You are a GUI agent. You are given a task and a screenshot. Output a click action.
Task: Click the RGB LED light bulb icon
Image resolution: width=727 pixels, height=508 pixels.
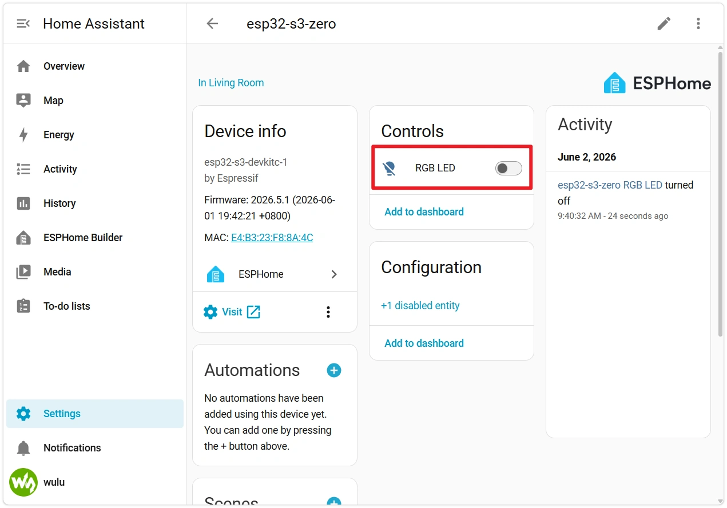click(390, 168)
